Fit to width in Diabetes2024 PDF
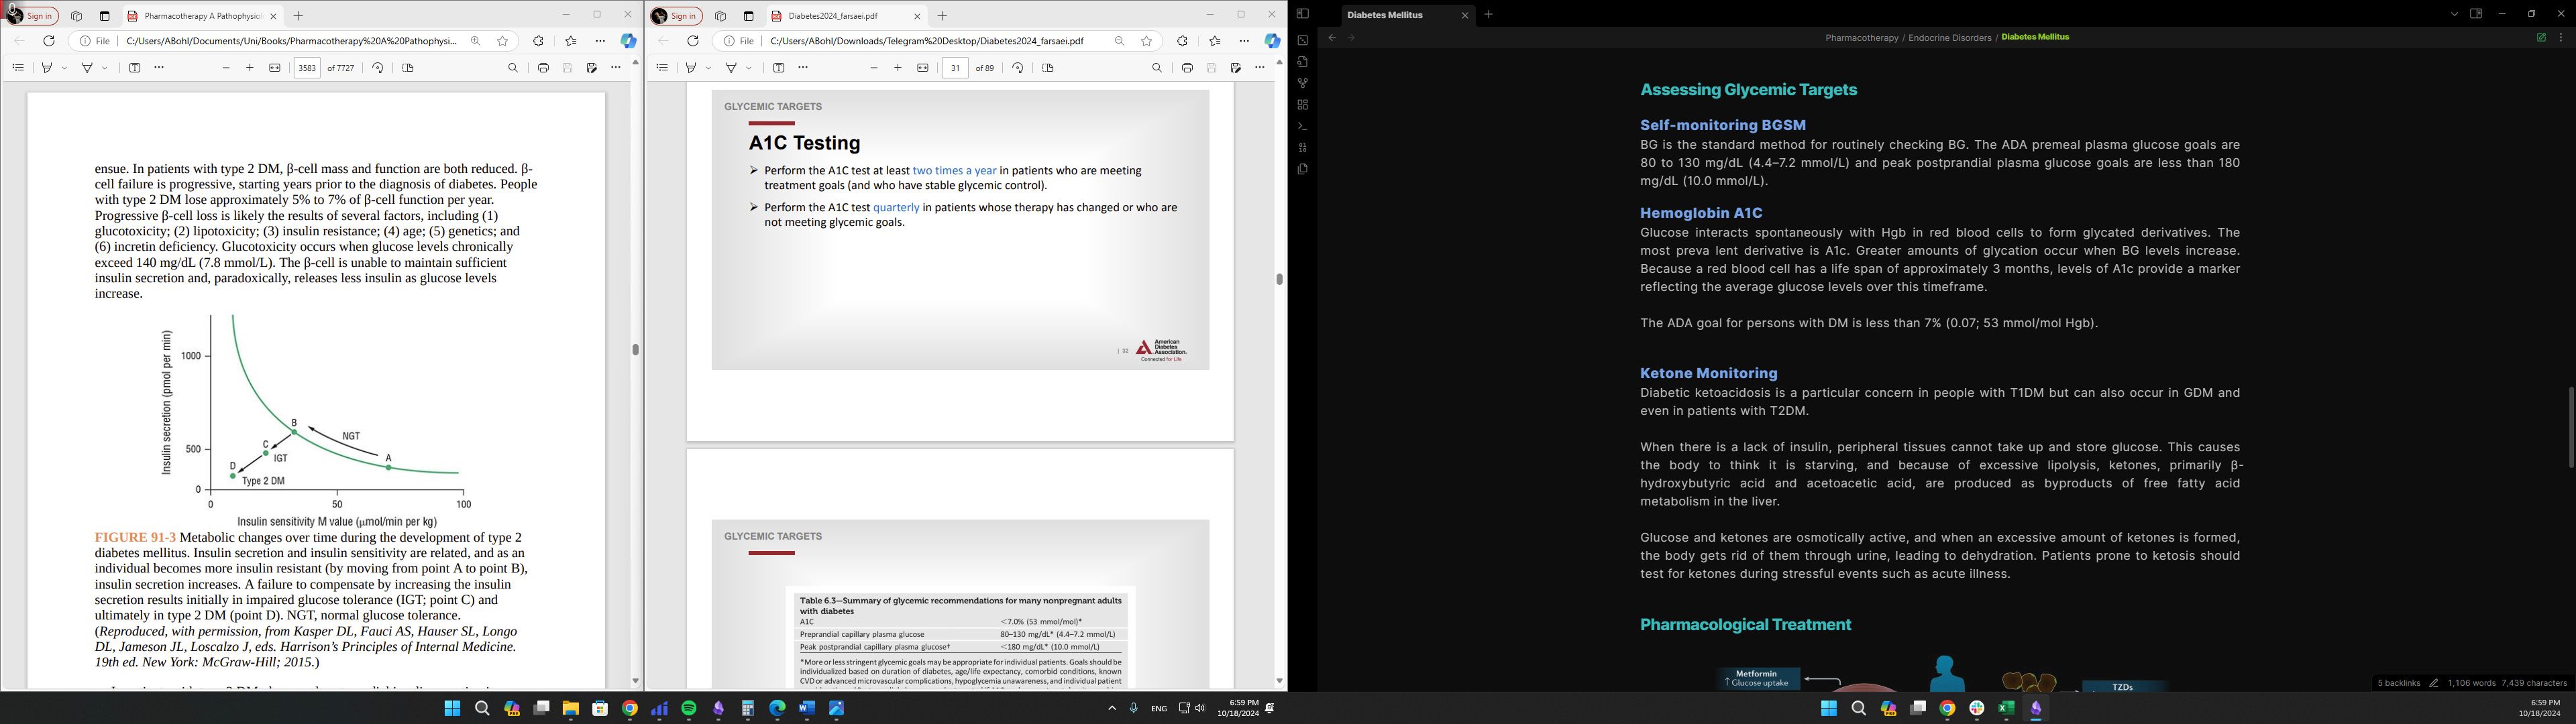 coord(923,68)
